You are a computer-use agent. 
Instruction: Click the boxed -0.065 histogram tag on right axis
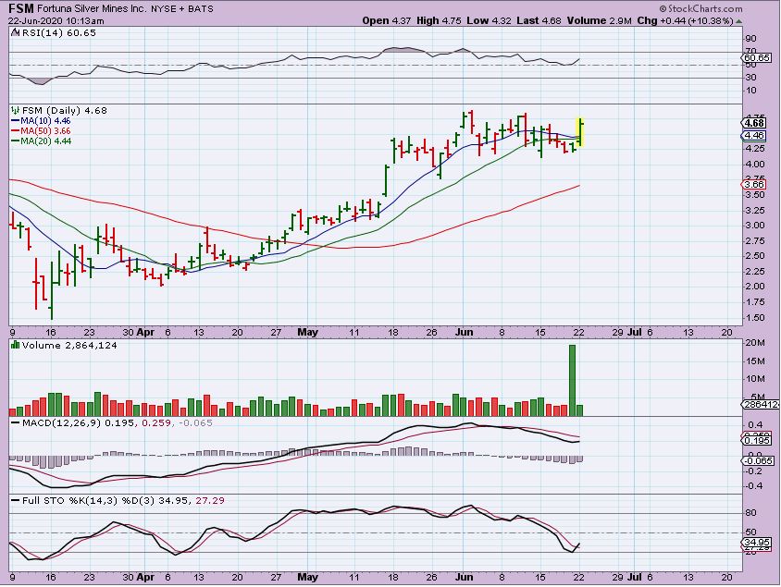coord(758,461)
